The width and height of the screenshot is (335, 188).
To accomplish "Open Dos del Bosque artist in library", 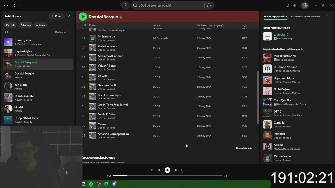I will (x=38, y=75).
